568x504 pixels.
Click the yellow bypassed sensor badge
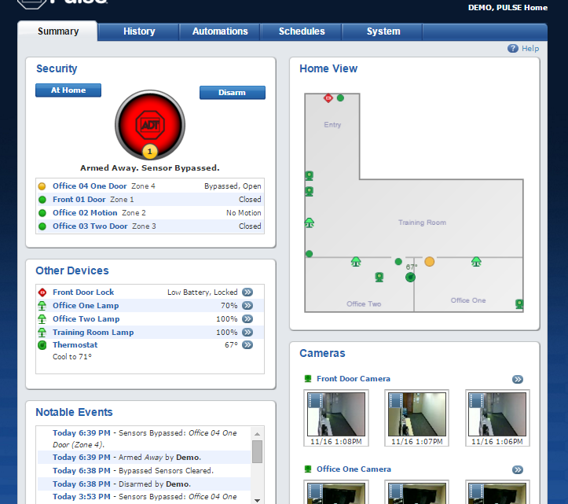[x=149, y=151]
